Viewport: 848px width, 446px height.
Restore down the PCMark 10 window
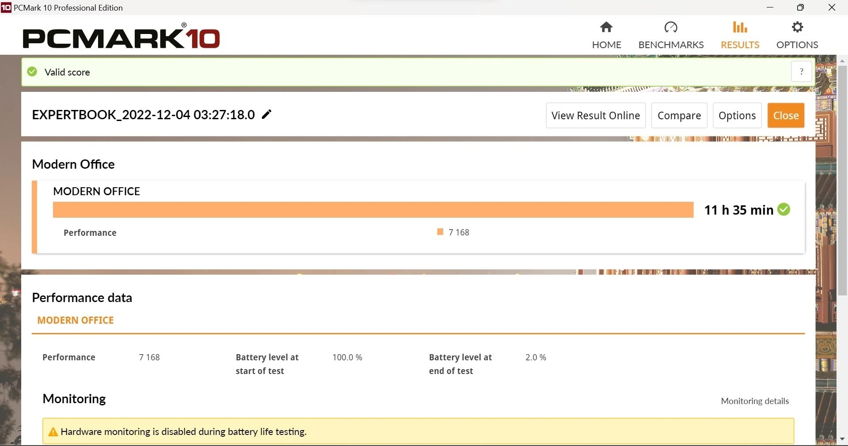800,8
